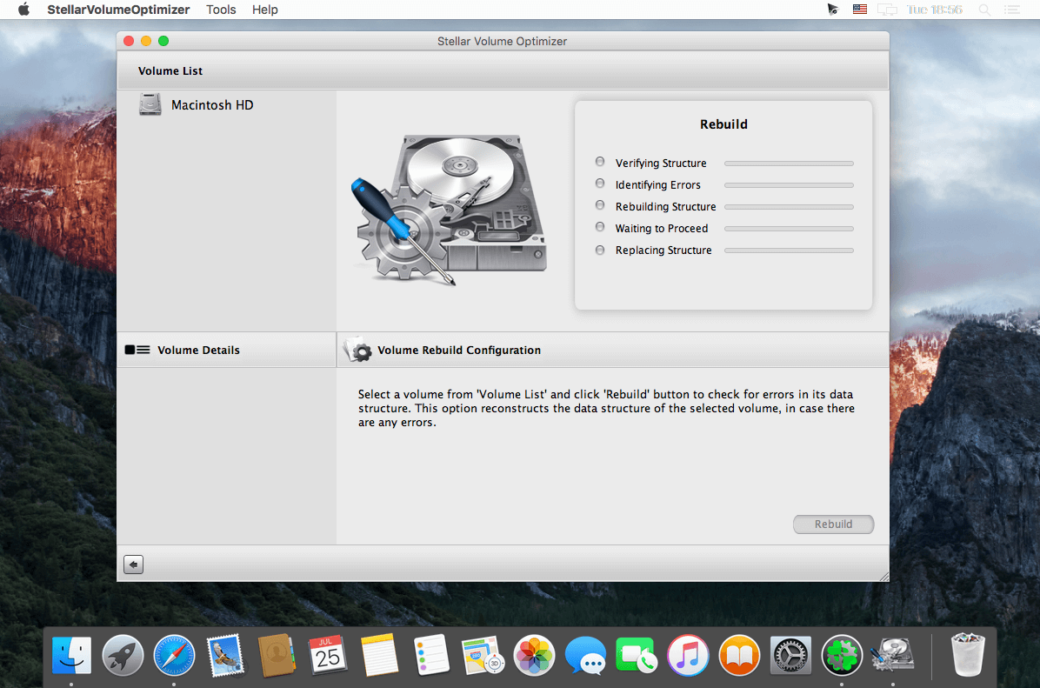Click the Volume Rebuild Configuration gear icon
The image size is (1040, 688).
pyautogui.click(x=358, y=350)
